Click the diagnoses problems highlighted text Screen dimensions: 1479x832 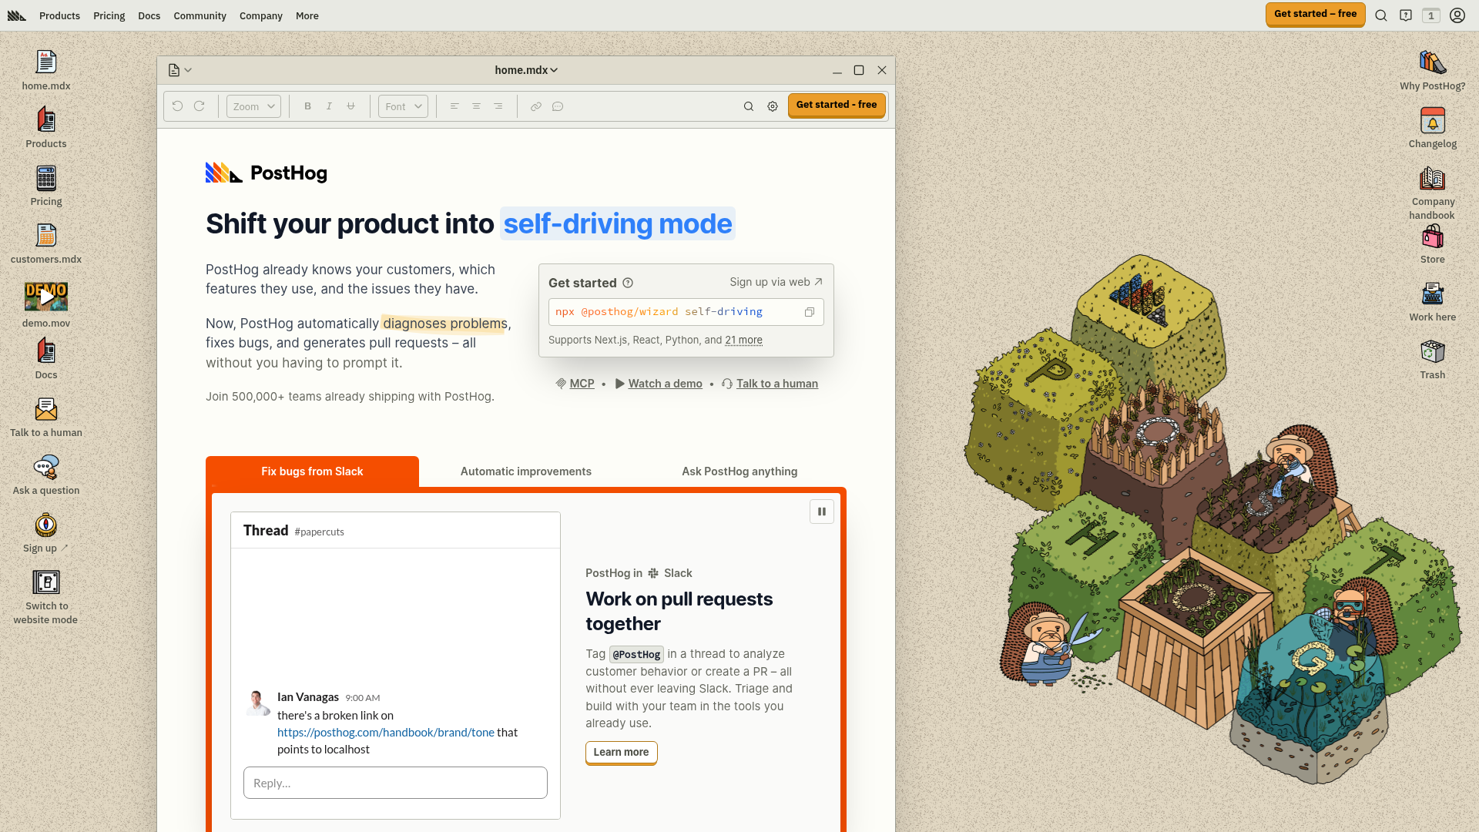click(x=444, y=324)
